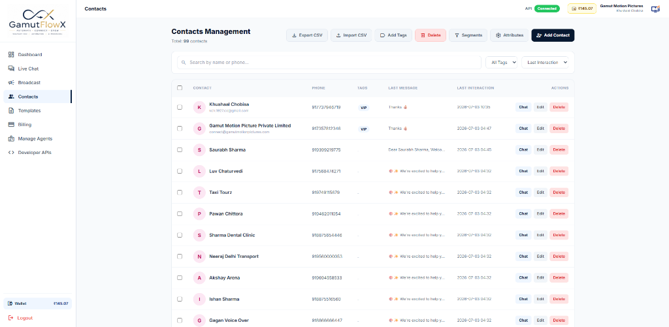Screen dimensions: 669x327
Task: Click the Manage Agents icon
Action: pyautogui.click(x=11, y=138)
